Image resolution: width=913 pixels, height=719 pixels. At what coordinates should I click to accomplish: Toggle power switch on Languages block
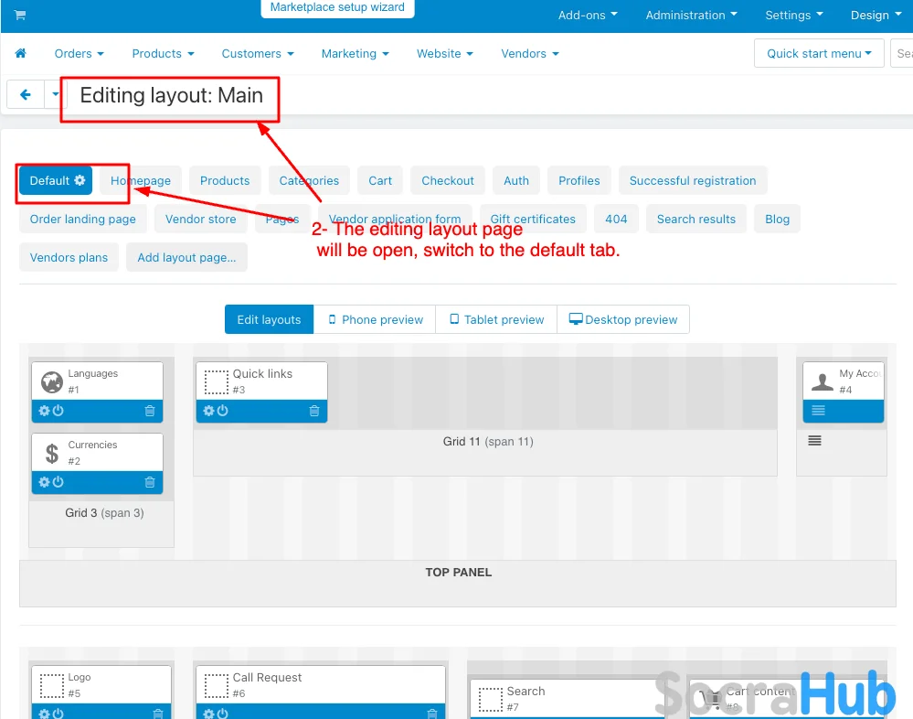click(x=58, y=411)
